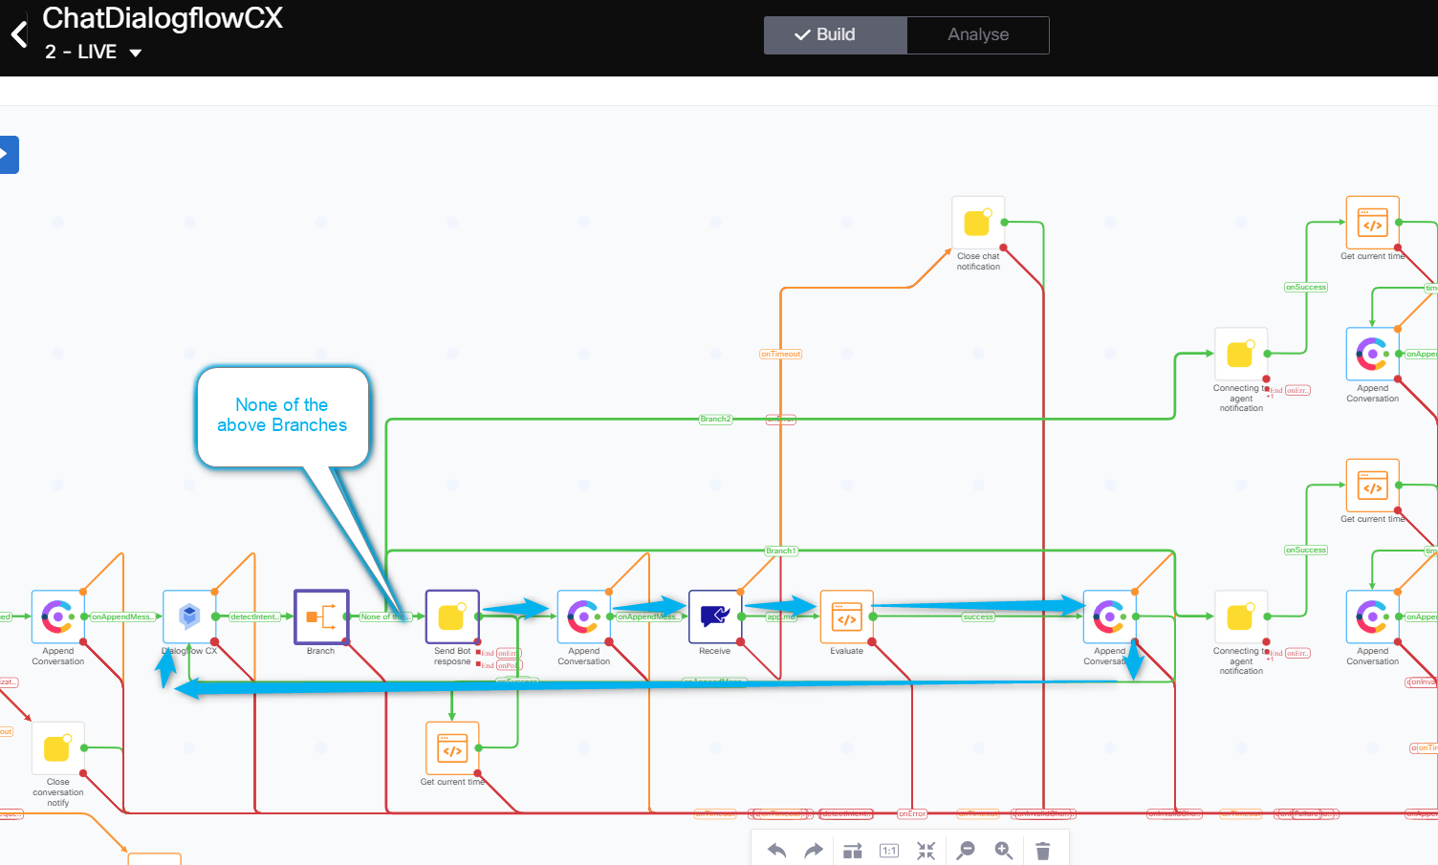
Task: Click the trash delete icon
Action: tap(1043, 851)
